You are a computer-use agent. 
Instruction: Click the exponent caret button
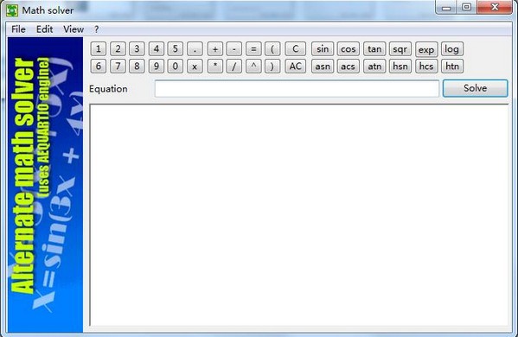(x=253, y=66)
